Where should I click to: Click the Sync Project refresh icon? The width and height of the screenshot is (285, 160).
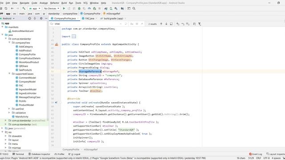[6, 8]
